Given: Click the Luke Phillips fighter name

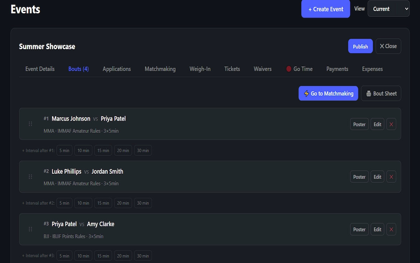Looking at the screenshot, I should (x=66, y=171).
